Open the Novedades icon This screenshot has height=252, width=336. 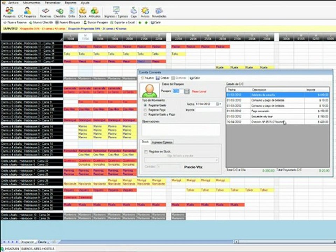159,12
